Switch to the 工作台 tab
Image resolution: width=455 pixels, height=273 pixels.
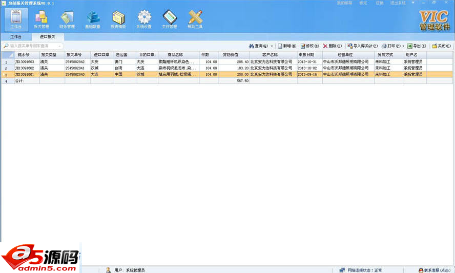point(16,37)
